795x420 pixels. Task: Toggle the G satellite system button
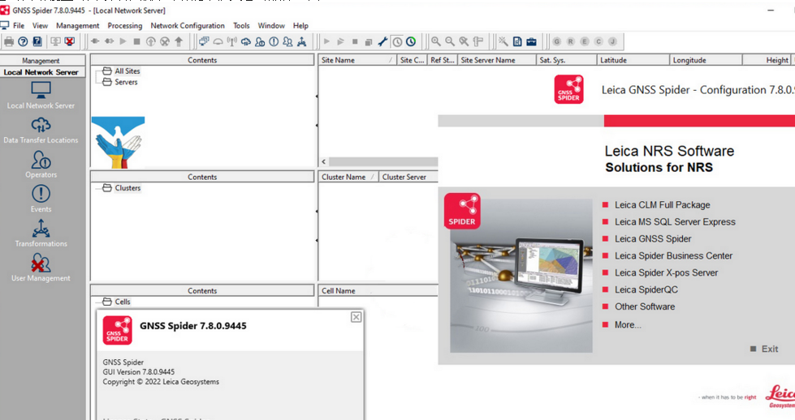click(x=557, y=41)
